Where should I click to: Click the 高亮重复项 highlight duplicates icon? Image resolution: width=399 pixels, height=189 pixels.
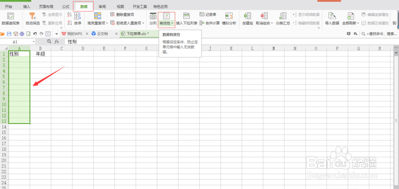pos(97,16)
